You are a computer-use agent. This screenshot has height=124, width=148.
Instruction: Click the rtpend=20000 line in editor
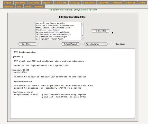click(19, 72)
